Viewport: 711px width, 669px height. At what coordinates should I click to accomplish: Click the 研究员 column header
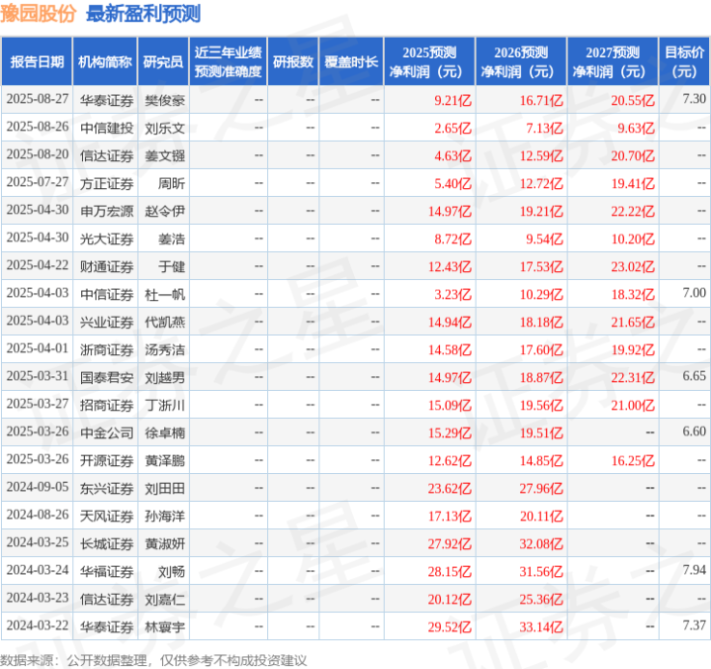[x=163, y=62]
